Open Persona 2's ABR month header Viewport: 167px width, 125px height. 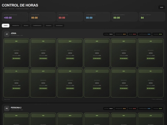pos(97,115)
